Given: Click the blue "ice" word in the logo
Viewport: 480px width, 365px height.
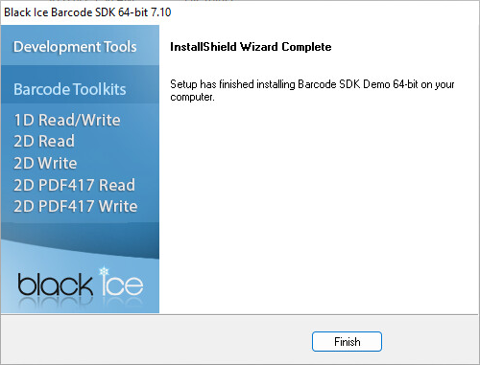Looking at the screenshot, I should [122, 285].
